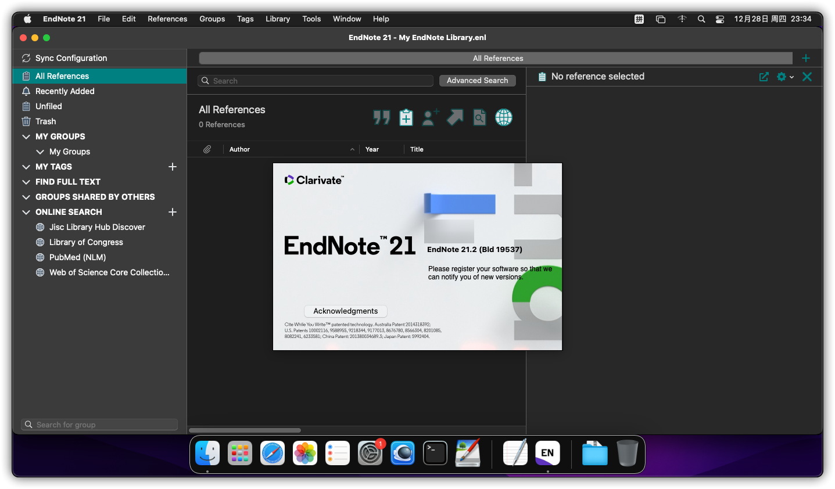Open System Settings from the Dock
Screen dimensions: 835x489
pyautogui.click(x=370, y=453)
